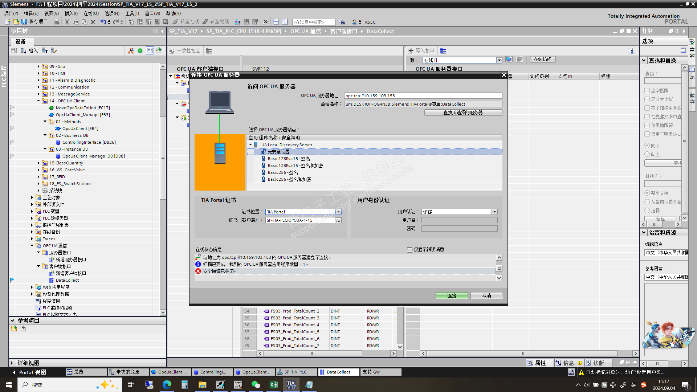The image size is (697, 392).
Task: Select Basic256 sign endpoint icon entry
Action: [x=264, y=172]
